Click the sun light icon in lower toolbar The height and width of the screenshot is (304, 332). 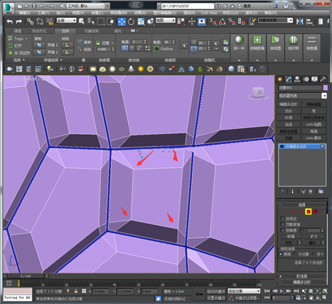141,69
